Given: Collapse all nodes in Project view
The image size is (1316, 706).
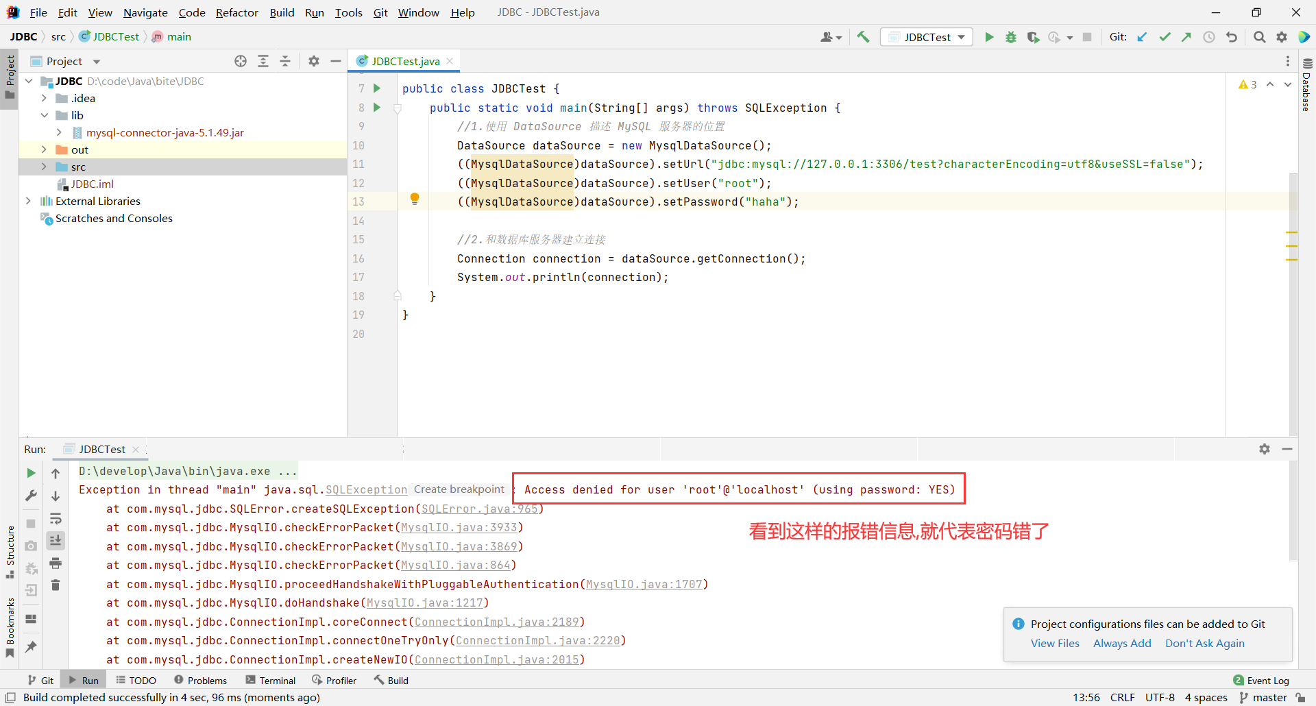Looking at the screenshot, I should click(286, 61).
